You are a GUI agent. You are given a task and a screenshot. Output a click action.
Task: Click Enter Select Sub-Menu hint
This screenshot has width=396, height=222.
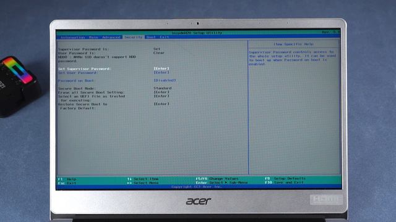[222, 183]
